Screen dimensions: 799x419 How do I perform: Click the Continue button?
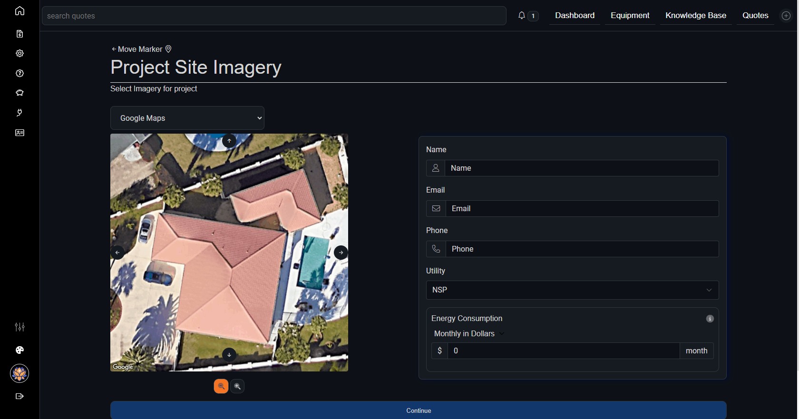pyautogui.click(x=419, y=410)
